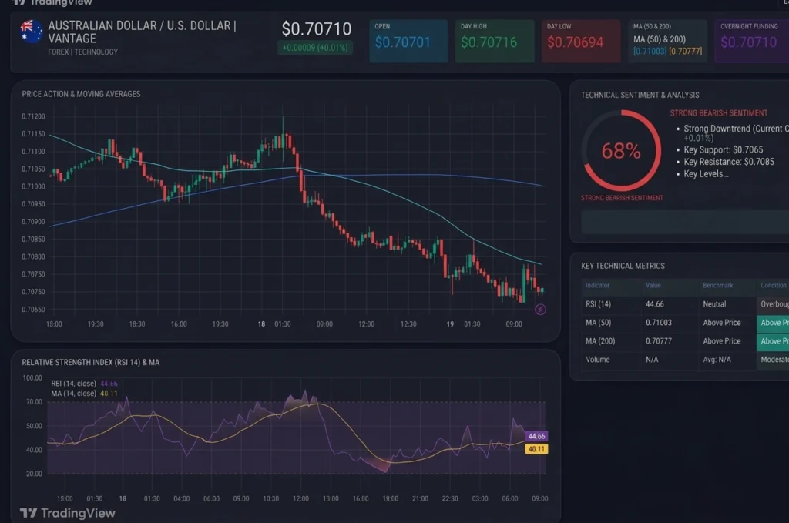789x523 pixels.
Task: Click the Relative Strength Index (RSI 14) & MA heading
Action: tap(91, 363)
